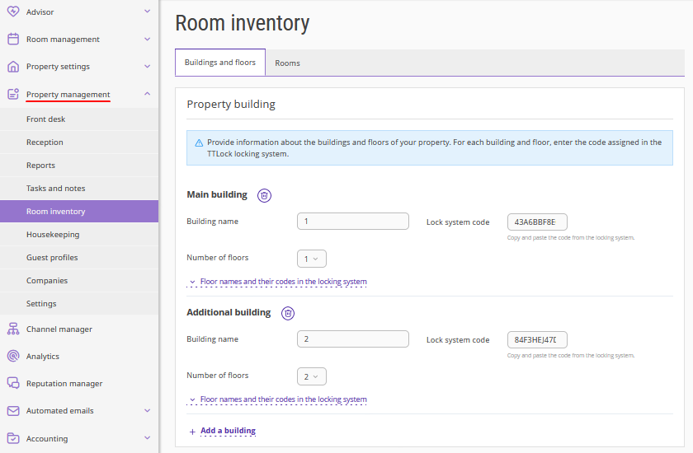The image size is (693, 453).
Task: Click the warning icon in info banner
Action: [199, 143]
